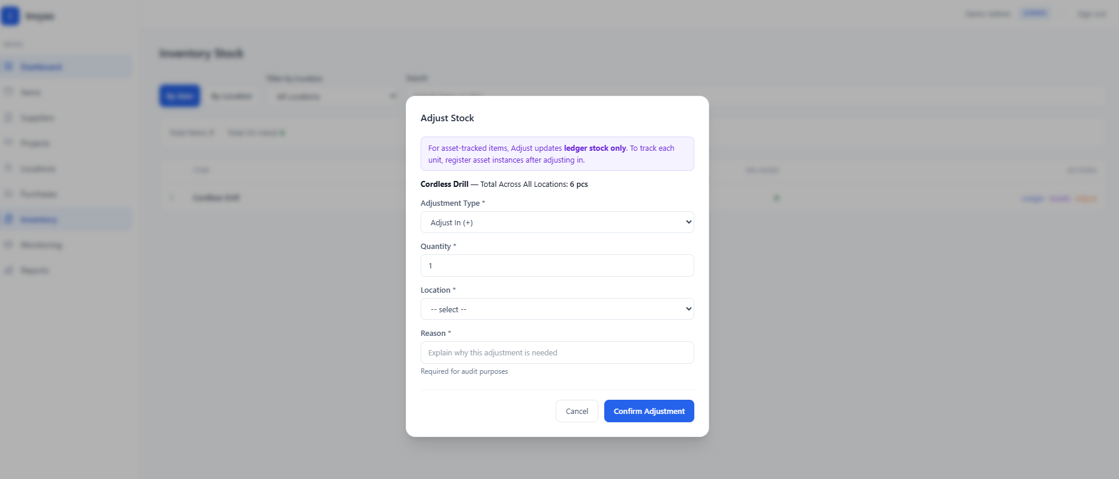This screenshot has width=1119, height=479.
Task: Open the Location select dropdown
Action: click(557, 309)
